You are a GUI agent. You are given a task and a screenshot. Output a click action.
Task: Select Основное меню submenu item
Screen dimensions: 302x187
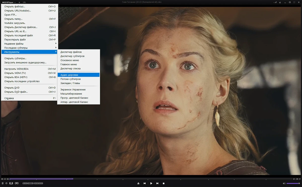click(x=79, y=60)
